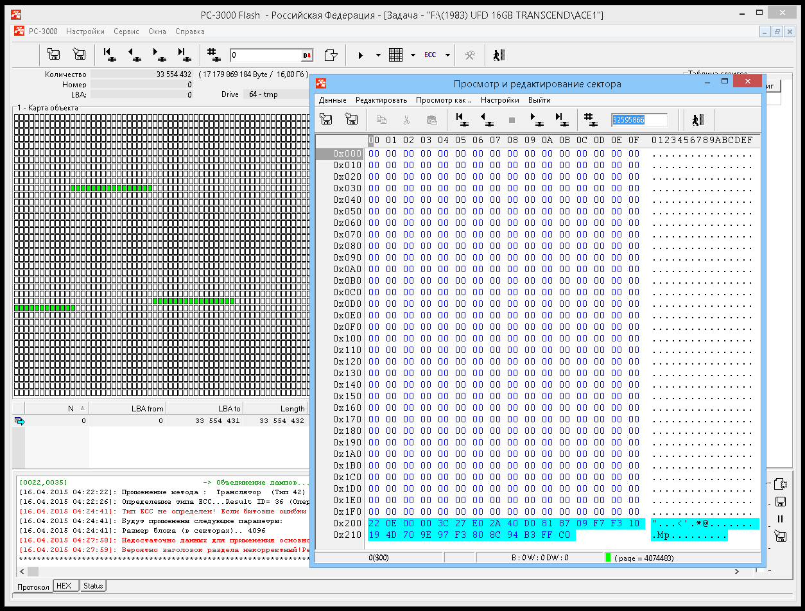Image resolution: width=805 pixels, height=611 pixels.
Task: Open the Сервис menu in main menubar
Action: [x=126, y=31]
